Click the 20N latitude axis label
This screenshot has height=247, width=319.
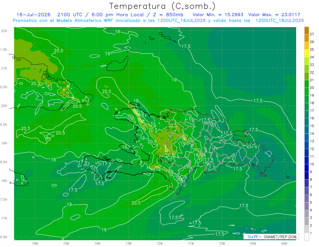[5, 106]
